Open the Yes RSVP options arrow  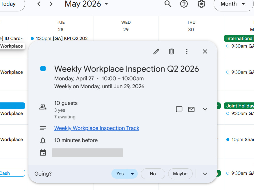tap(132, 174)
